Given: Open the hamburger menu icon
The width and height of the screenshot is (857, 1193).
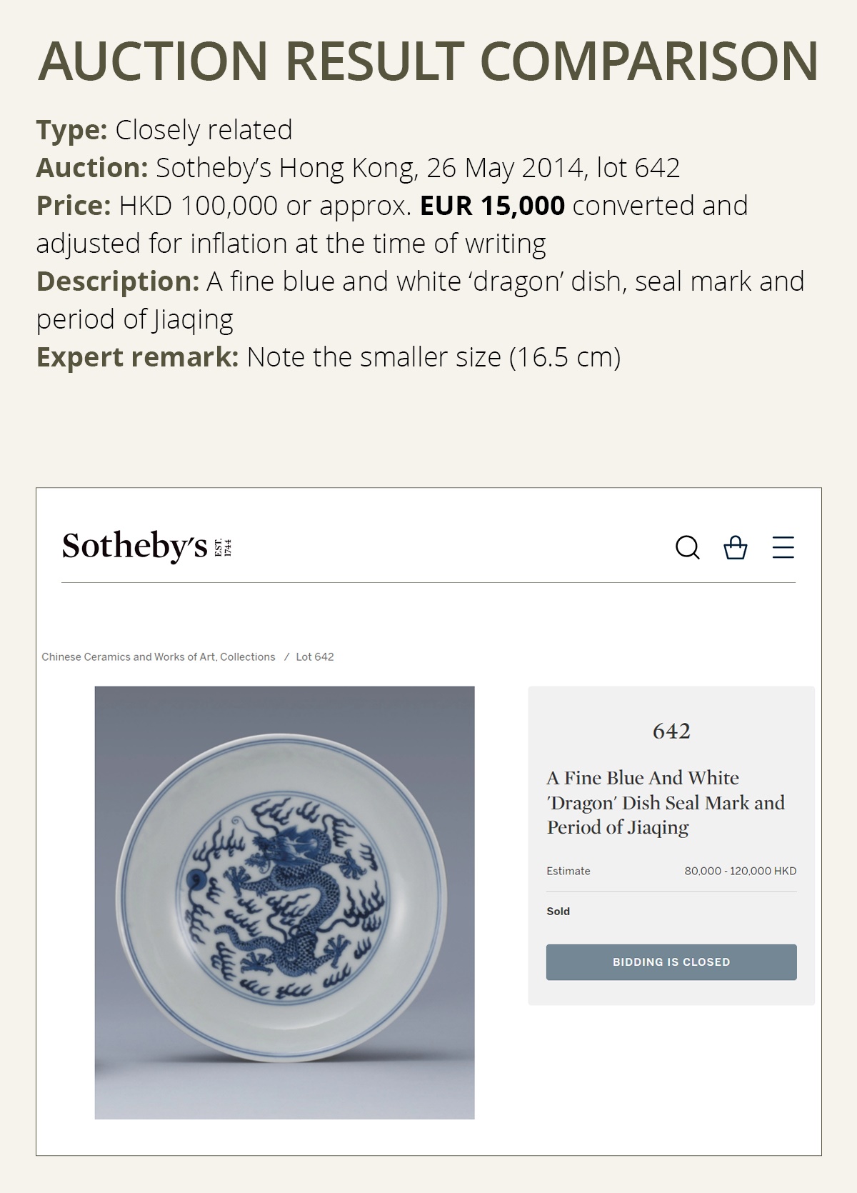Looking at the screenshot, I should [783, 548].
